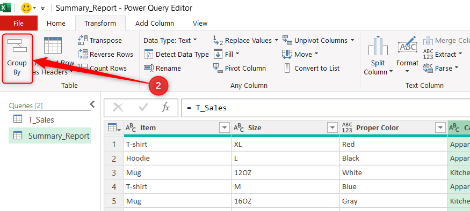Collapse the Queries pane with chevron
470x211 pixels.
[x=92, y=104]
